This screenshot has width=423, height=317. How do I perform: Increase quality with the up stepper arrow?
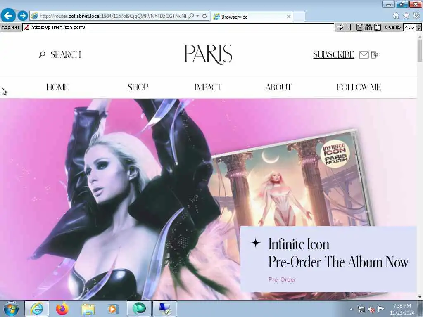coord(418,25)
